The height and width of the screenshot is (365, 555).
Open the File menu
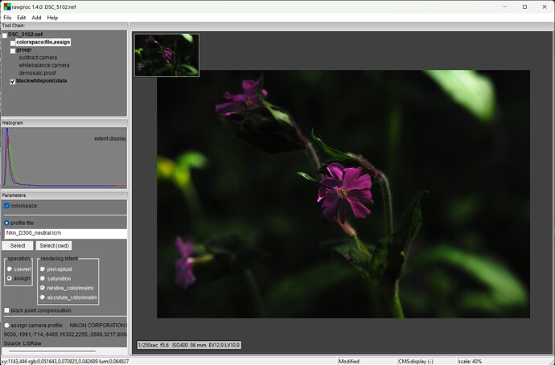coord(7,18)
